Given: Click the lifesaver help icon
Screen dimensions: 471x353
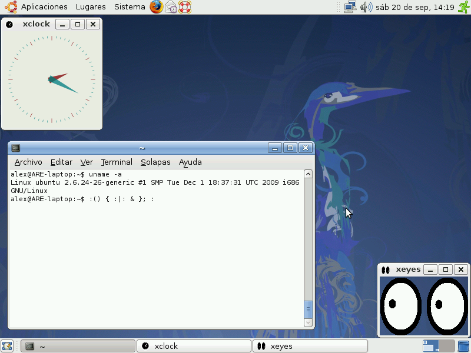Looking at the screenshot, I should point(185,7).
